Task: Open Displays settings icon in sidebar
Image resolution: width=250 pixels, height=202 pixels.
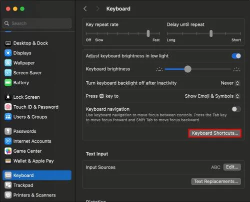Action: 8,53
